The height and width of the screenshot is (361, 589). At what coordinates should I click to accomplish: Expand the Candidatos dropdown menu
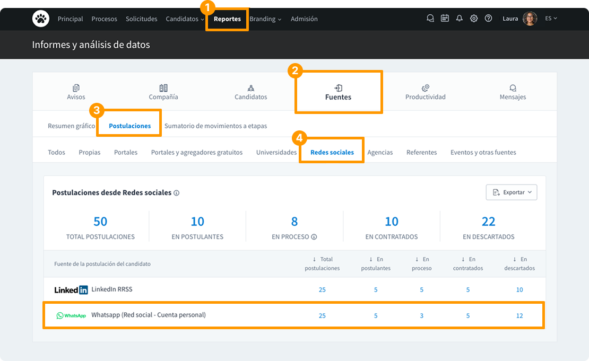185,19
